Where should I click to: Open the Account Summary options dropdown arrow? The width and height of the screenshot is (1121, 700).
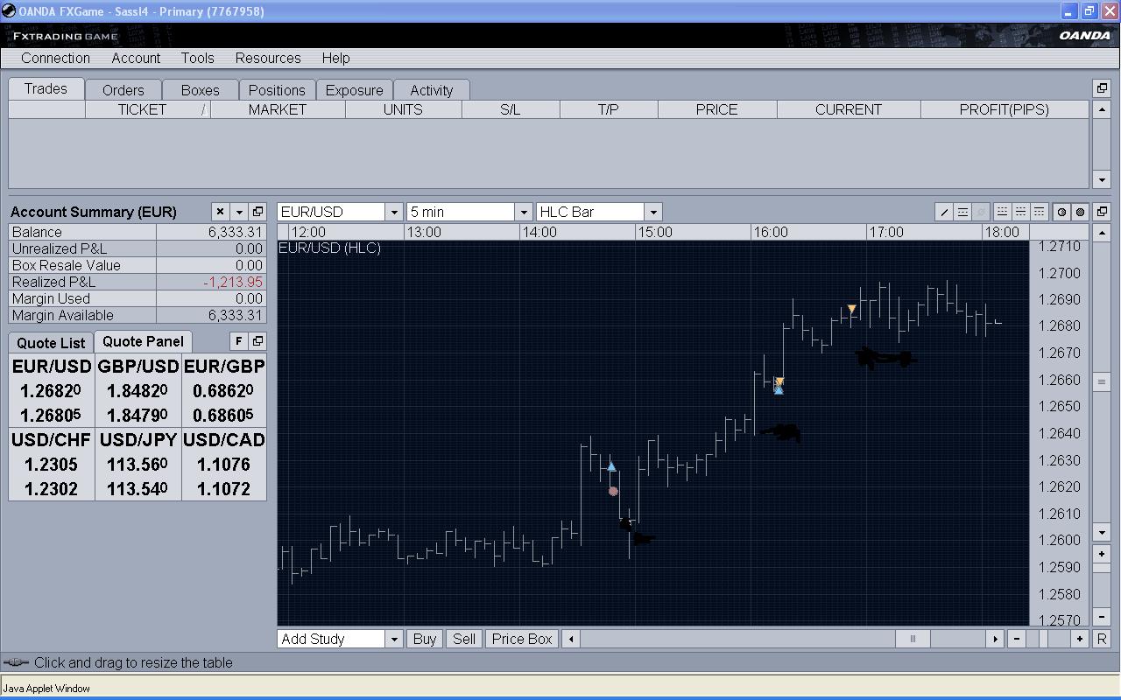click(x=238, y=212)
